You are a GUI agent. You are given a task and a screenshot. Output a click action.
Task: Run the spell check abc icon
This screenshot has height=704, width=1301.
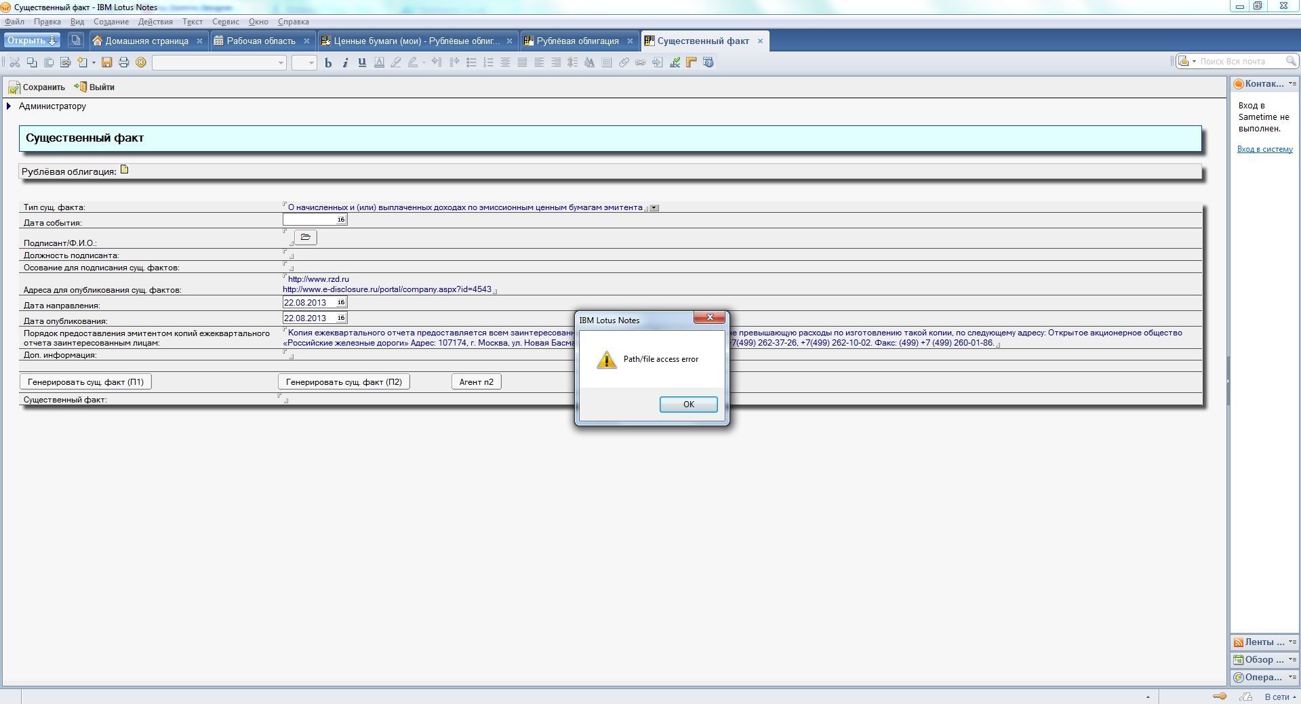(675, 62)
